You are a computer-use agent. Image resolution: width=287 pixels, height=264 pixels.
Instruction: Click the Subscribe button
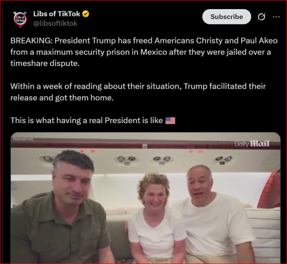[x=227, y=17]
